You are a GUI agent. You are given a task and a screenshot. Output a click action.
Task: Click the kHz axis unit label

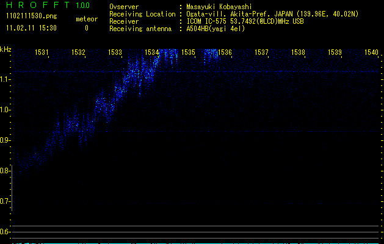pos(5,49)
